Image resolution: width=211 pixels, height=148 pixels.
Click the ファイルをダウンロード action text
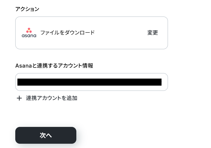coord(67,33)
